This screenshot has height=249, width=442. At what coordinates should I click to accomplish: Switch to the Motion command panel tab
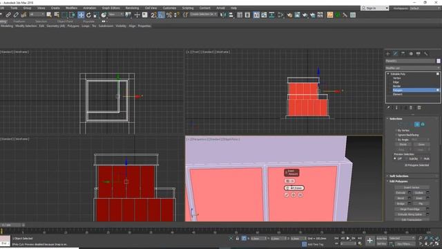click(411, 53)
